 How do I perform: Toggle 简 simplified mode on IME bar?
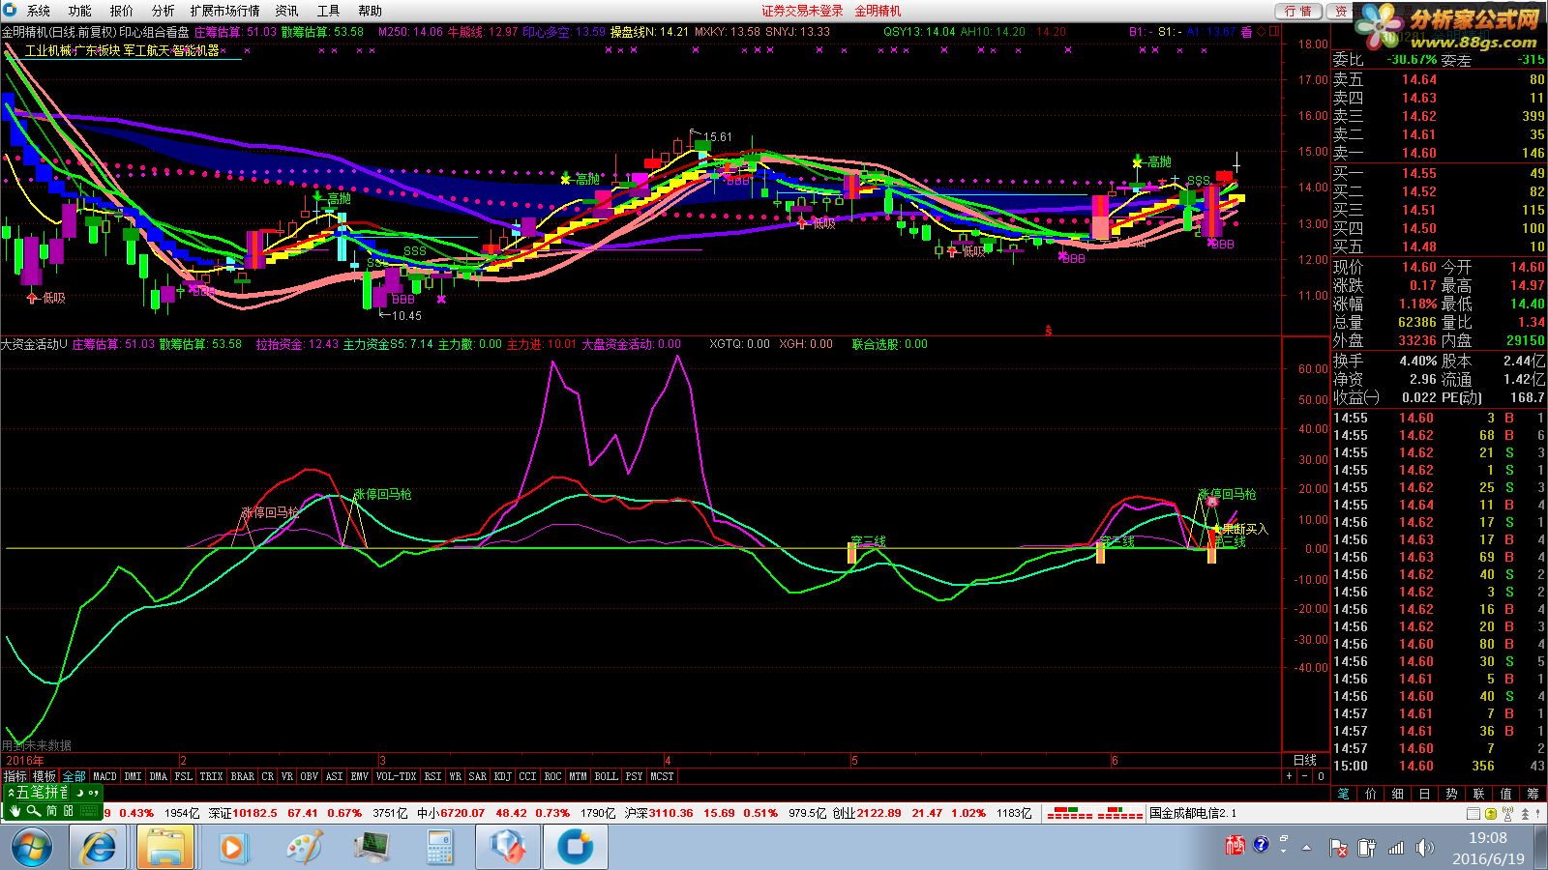pos(51,811)
